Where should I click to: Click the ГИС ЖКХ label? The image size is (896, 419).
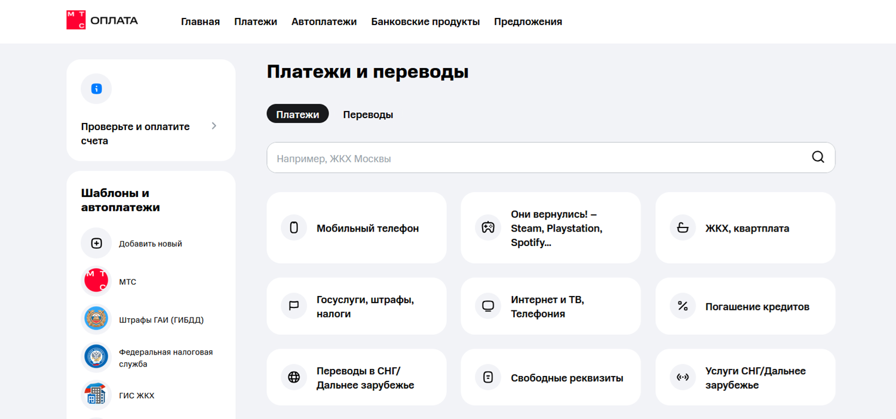pyautogui.click(x=137, y=396)
